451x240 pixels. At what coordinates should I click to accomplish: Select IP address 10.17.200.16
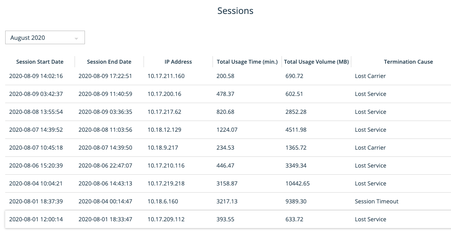tap(164, 94)
